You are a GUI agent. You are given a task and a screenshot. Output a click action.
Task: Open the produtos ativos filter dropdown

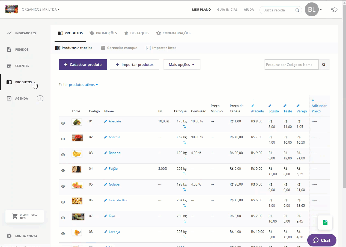point(83,85)
